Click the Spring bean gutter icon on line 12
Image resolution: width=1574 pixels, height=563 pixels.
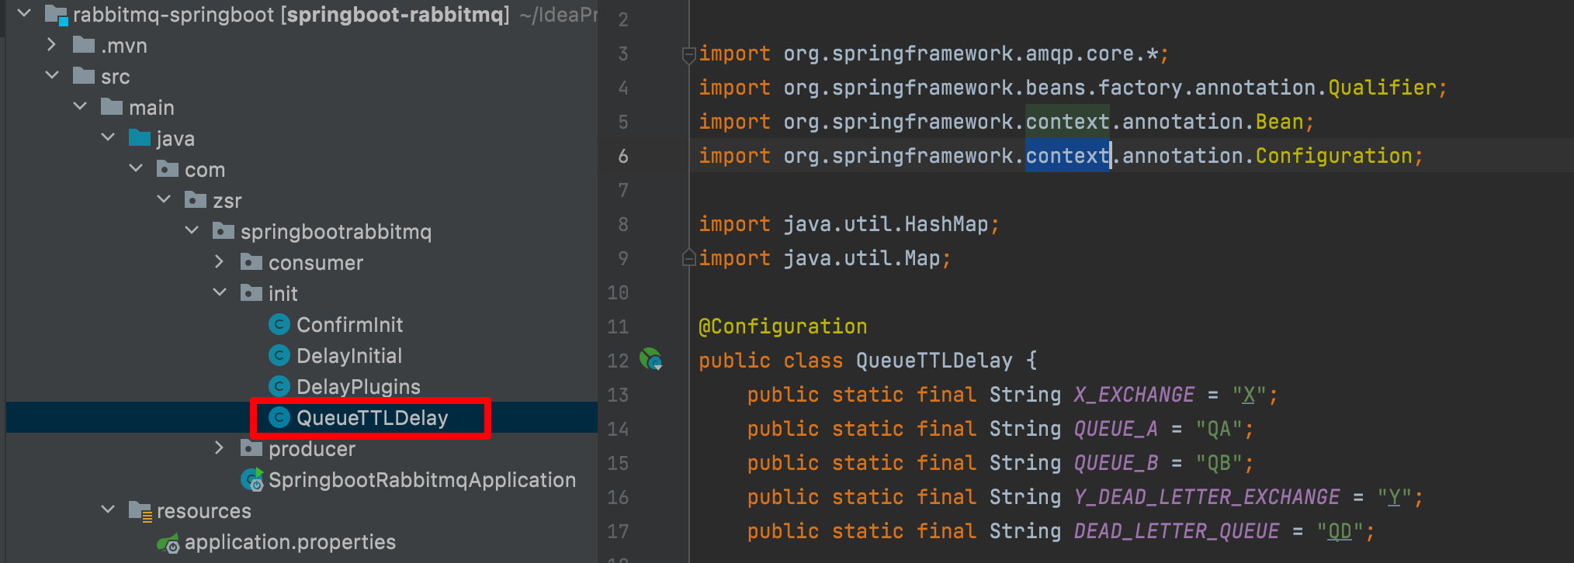650,359
